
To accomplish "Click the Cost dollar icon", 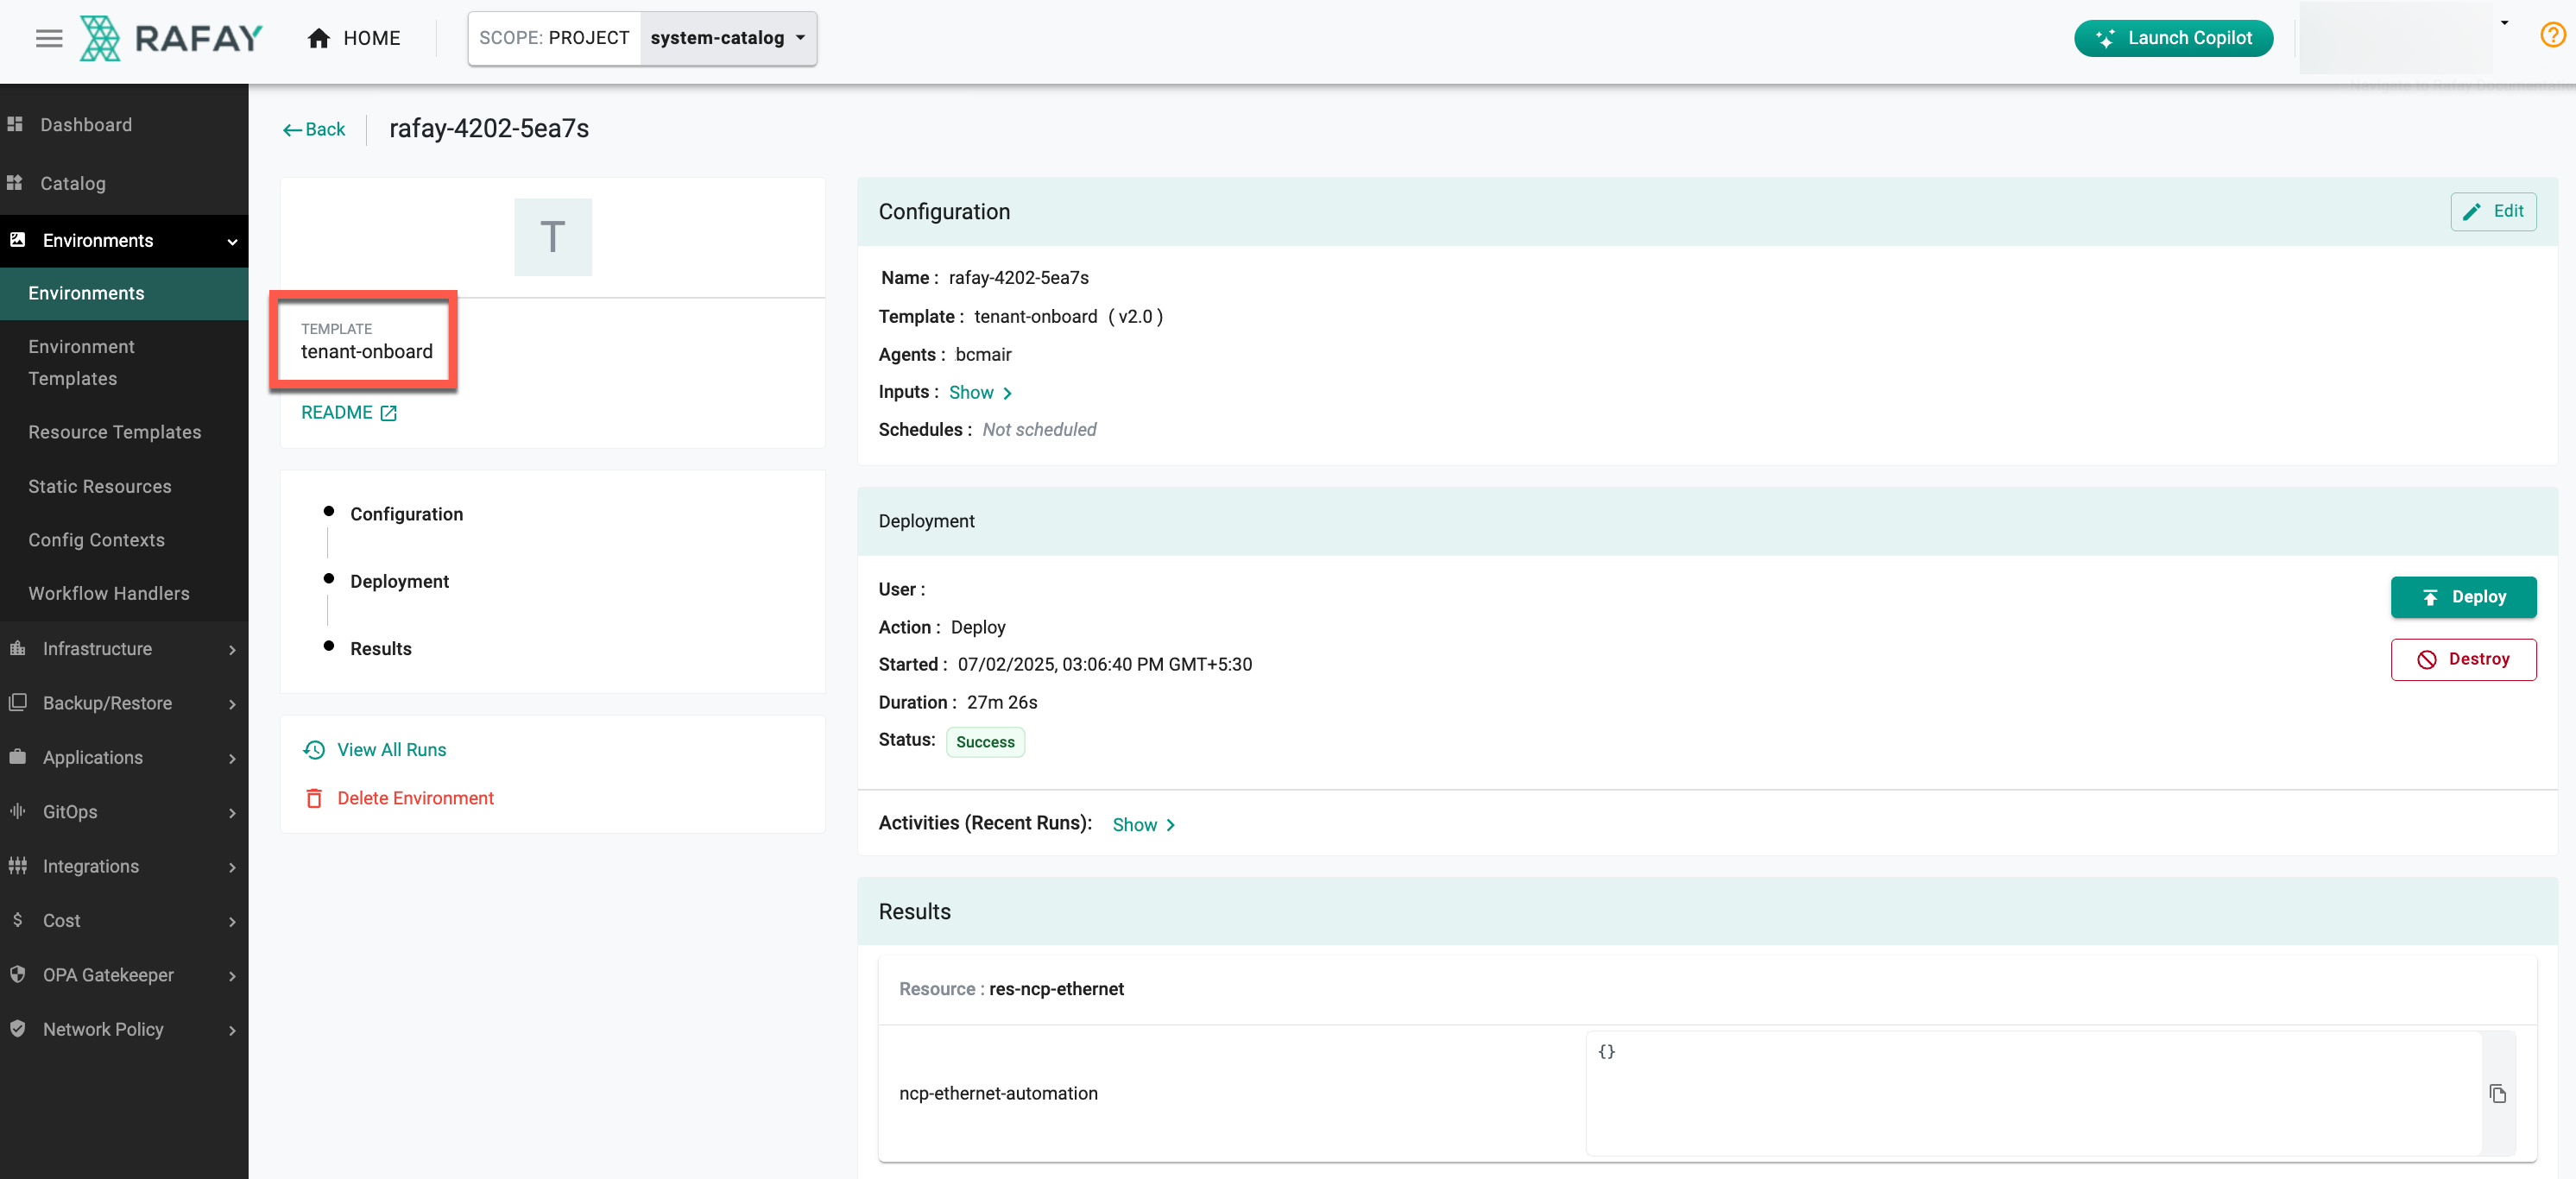I will (17, 920).
